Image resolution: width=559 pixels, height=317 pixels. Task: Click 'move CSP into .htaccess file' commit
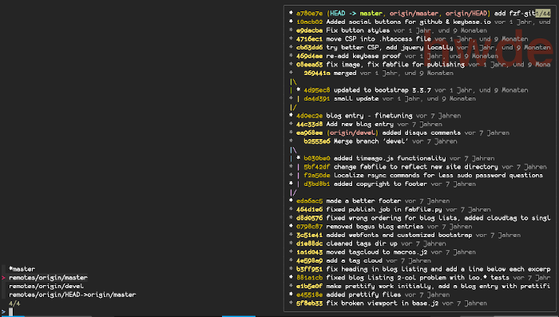(379, 39)
